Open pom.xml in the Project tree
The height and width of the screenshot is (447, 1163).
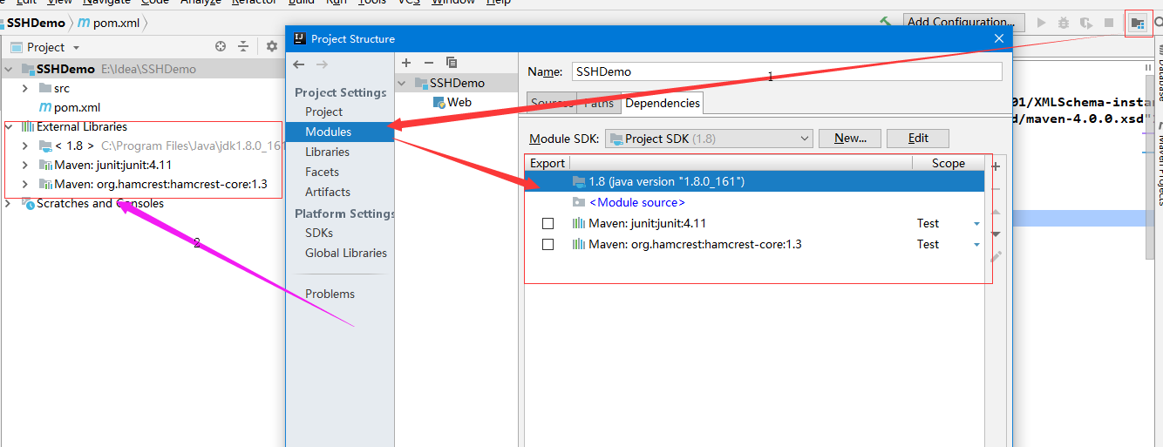pos(78,107)
